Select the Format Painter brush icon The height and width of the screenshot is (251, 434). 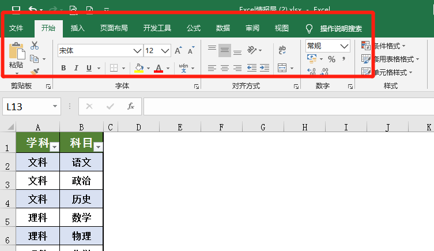coord(35,72)
